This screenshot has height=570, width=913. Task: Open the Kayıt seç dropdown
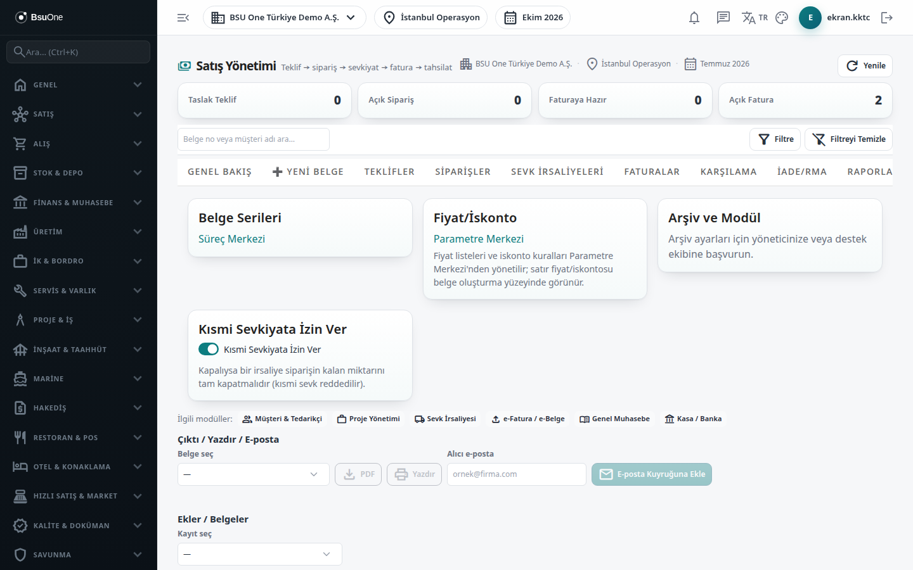(x=260, y=554)
